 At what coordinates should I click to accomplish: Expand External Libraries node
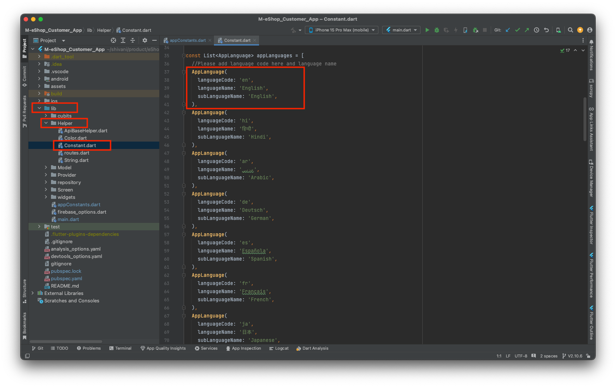coord(33,293)
